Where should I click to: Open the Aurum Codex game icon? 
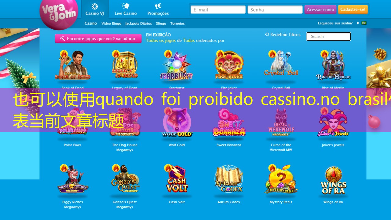[x=229, y=179]
